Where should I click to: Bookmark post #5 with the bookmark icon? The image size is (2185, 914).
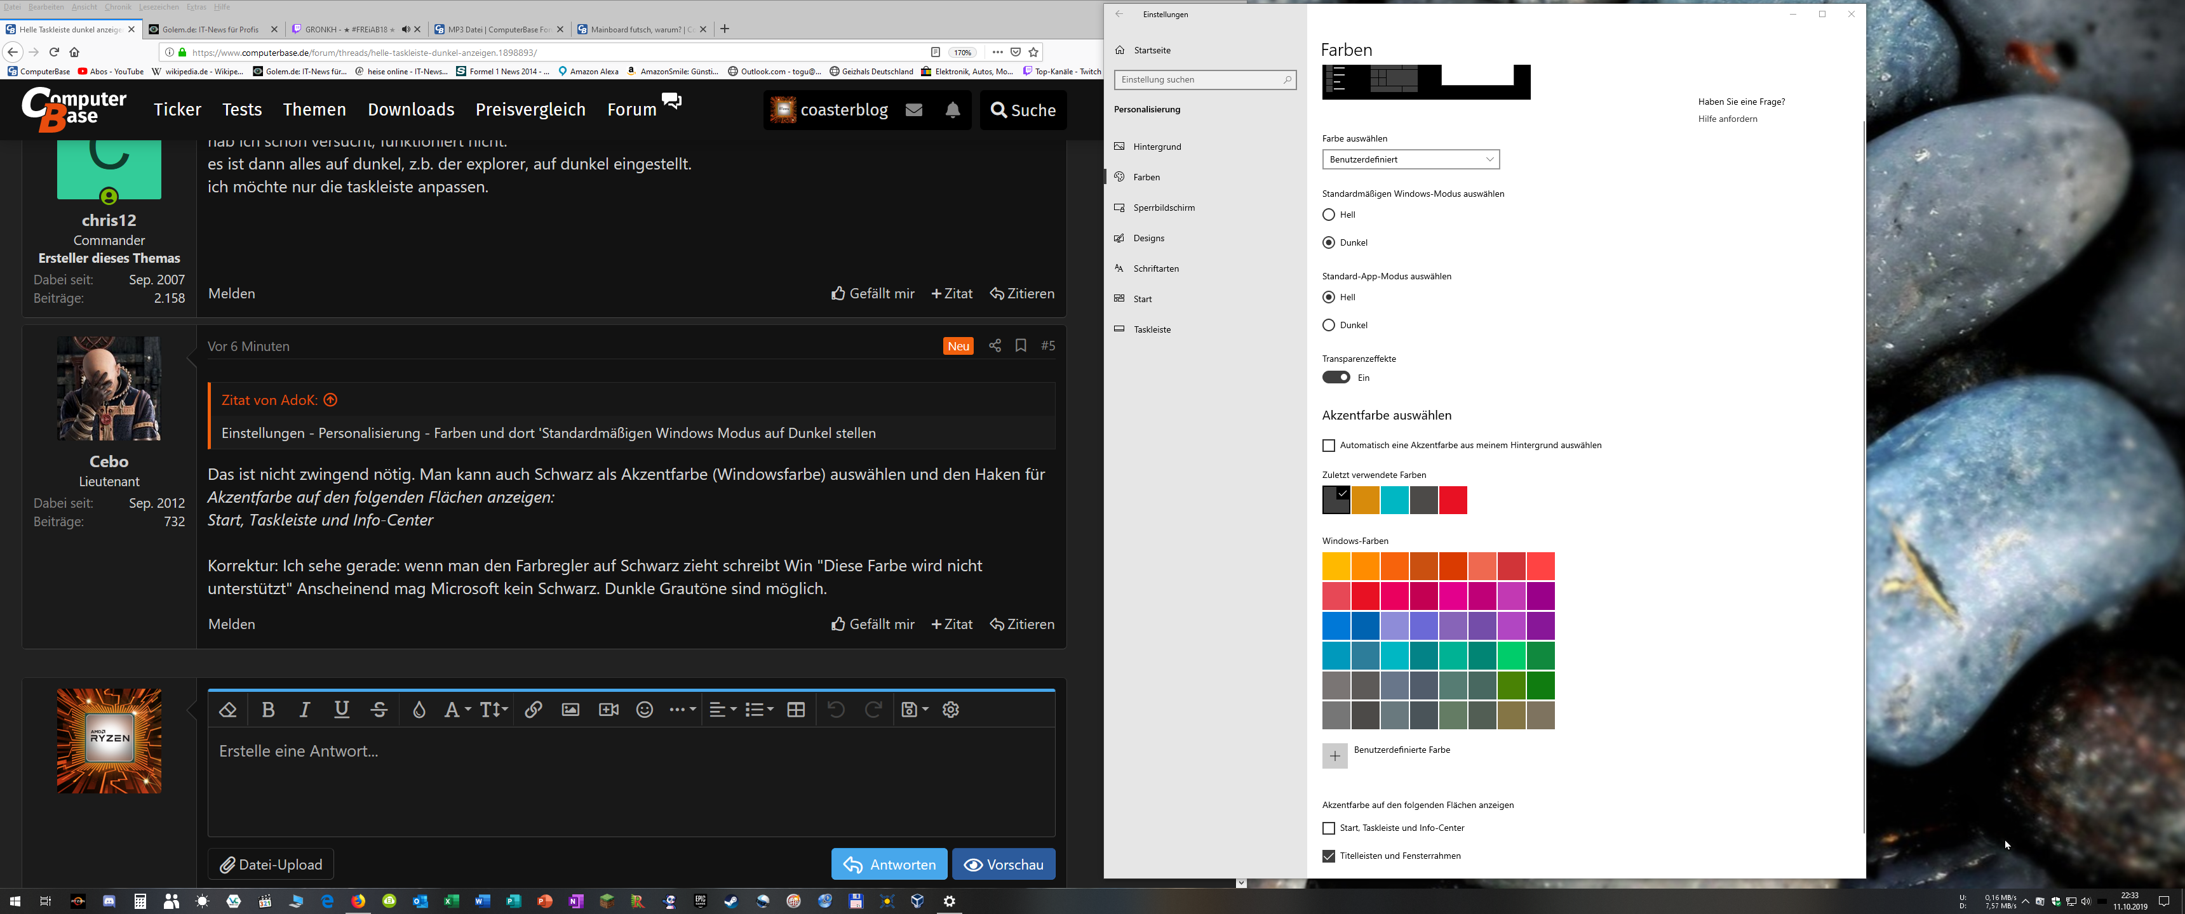pyautogui.click(x=1020, y=346)
